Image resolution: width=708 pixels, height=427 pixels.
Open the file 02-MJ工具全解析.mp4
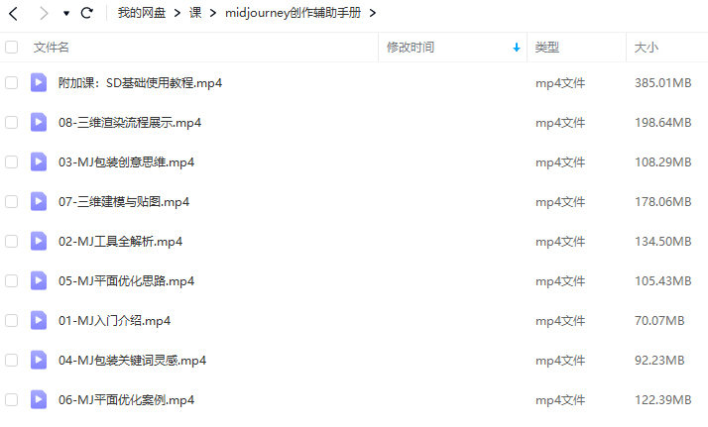click(120, 241)
